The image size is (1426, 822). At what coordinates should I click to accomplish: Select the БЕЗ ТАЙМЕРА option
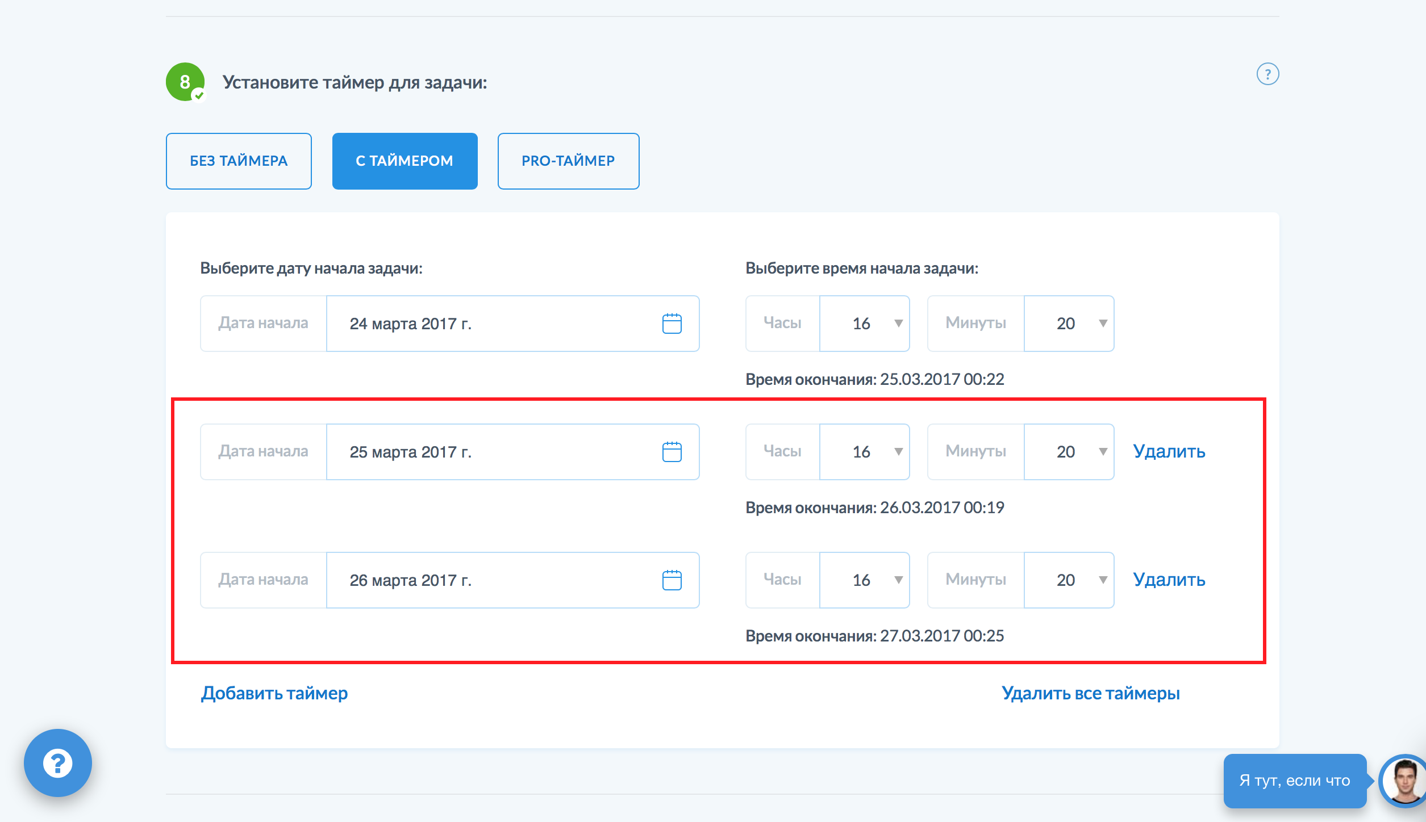tap(239, 161)
